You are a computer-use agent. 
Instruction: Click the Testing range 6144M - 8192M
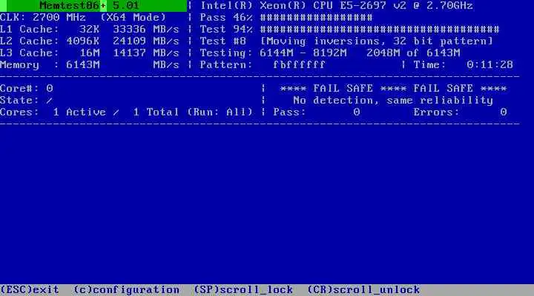[303, 53]
